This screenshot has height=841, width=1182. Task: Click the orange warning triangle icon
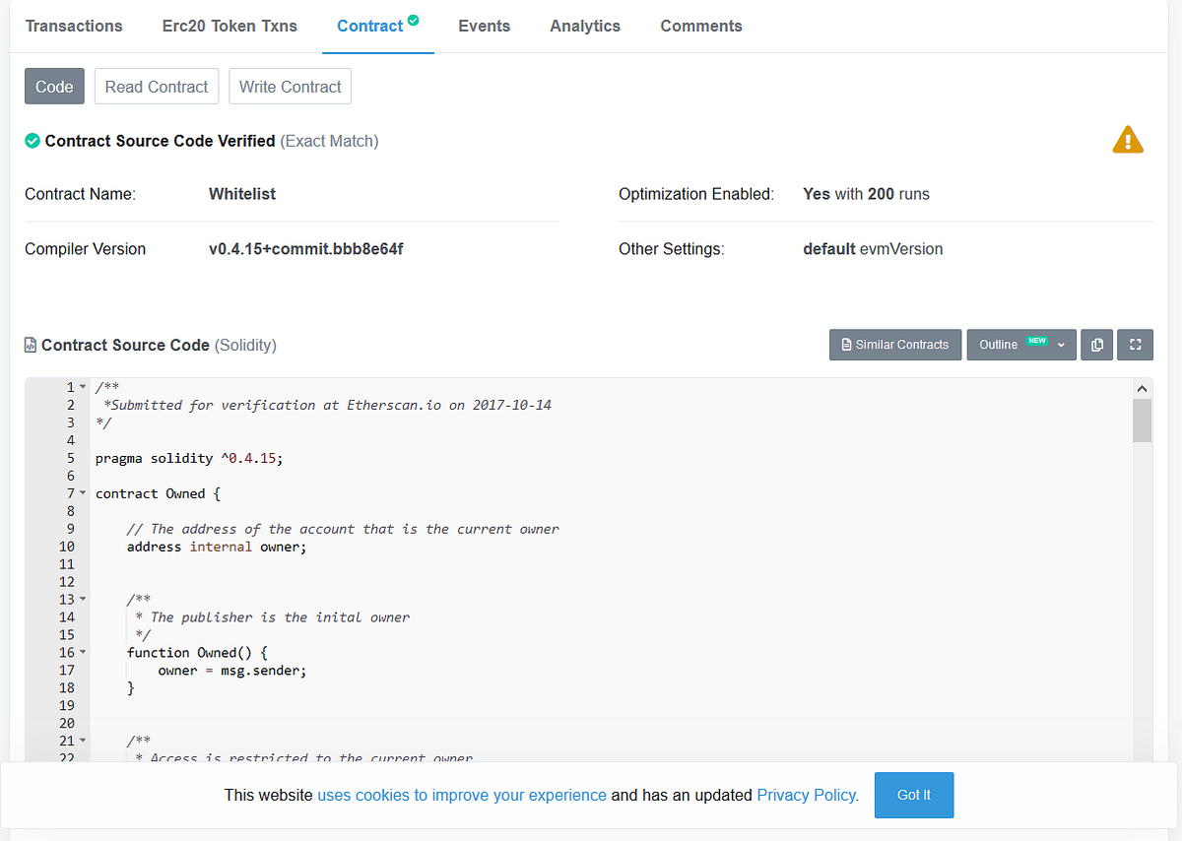[1128, 140]
